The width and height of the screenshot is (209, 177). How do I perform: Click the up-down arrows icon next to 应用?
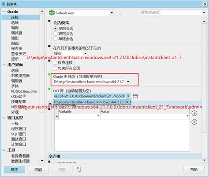pyautogui.click(x=79, y=170)
